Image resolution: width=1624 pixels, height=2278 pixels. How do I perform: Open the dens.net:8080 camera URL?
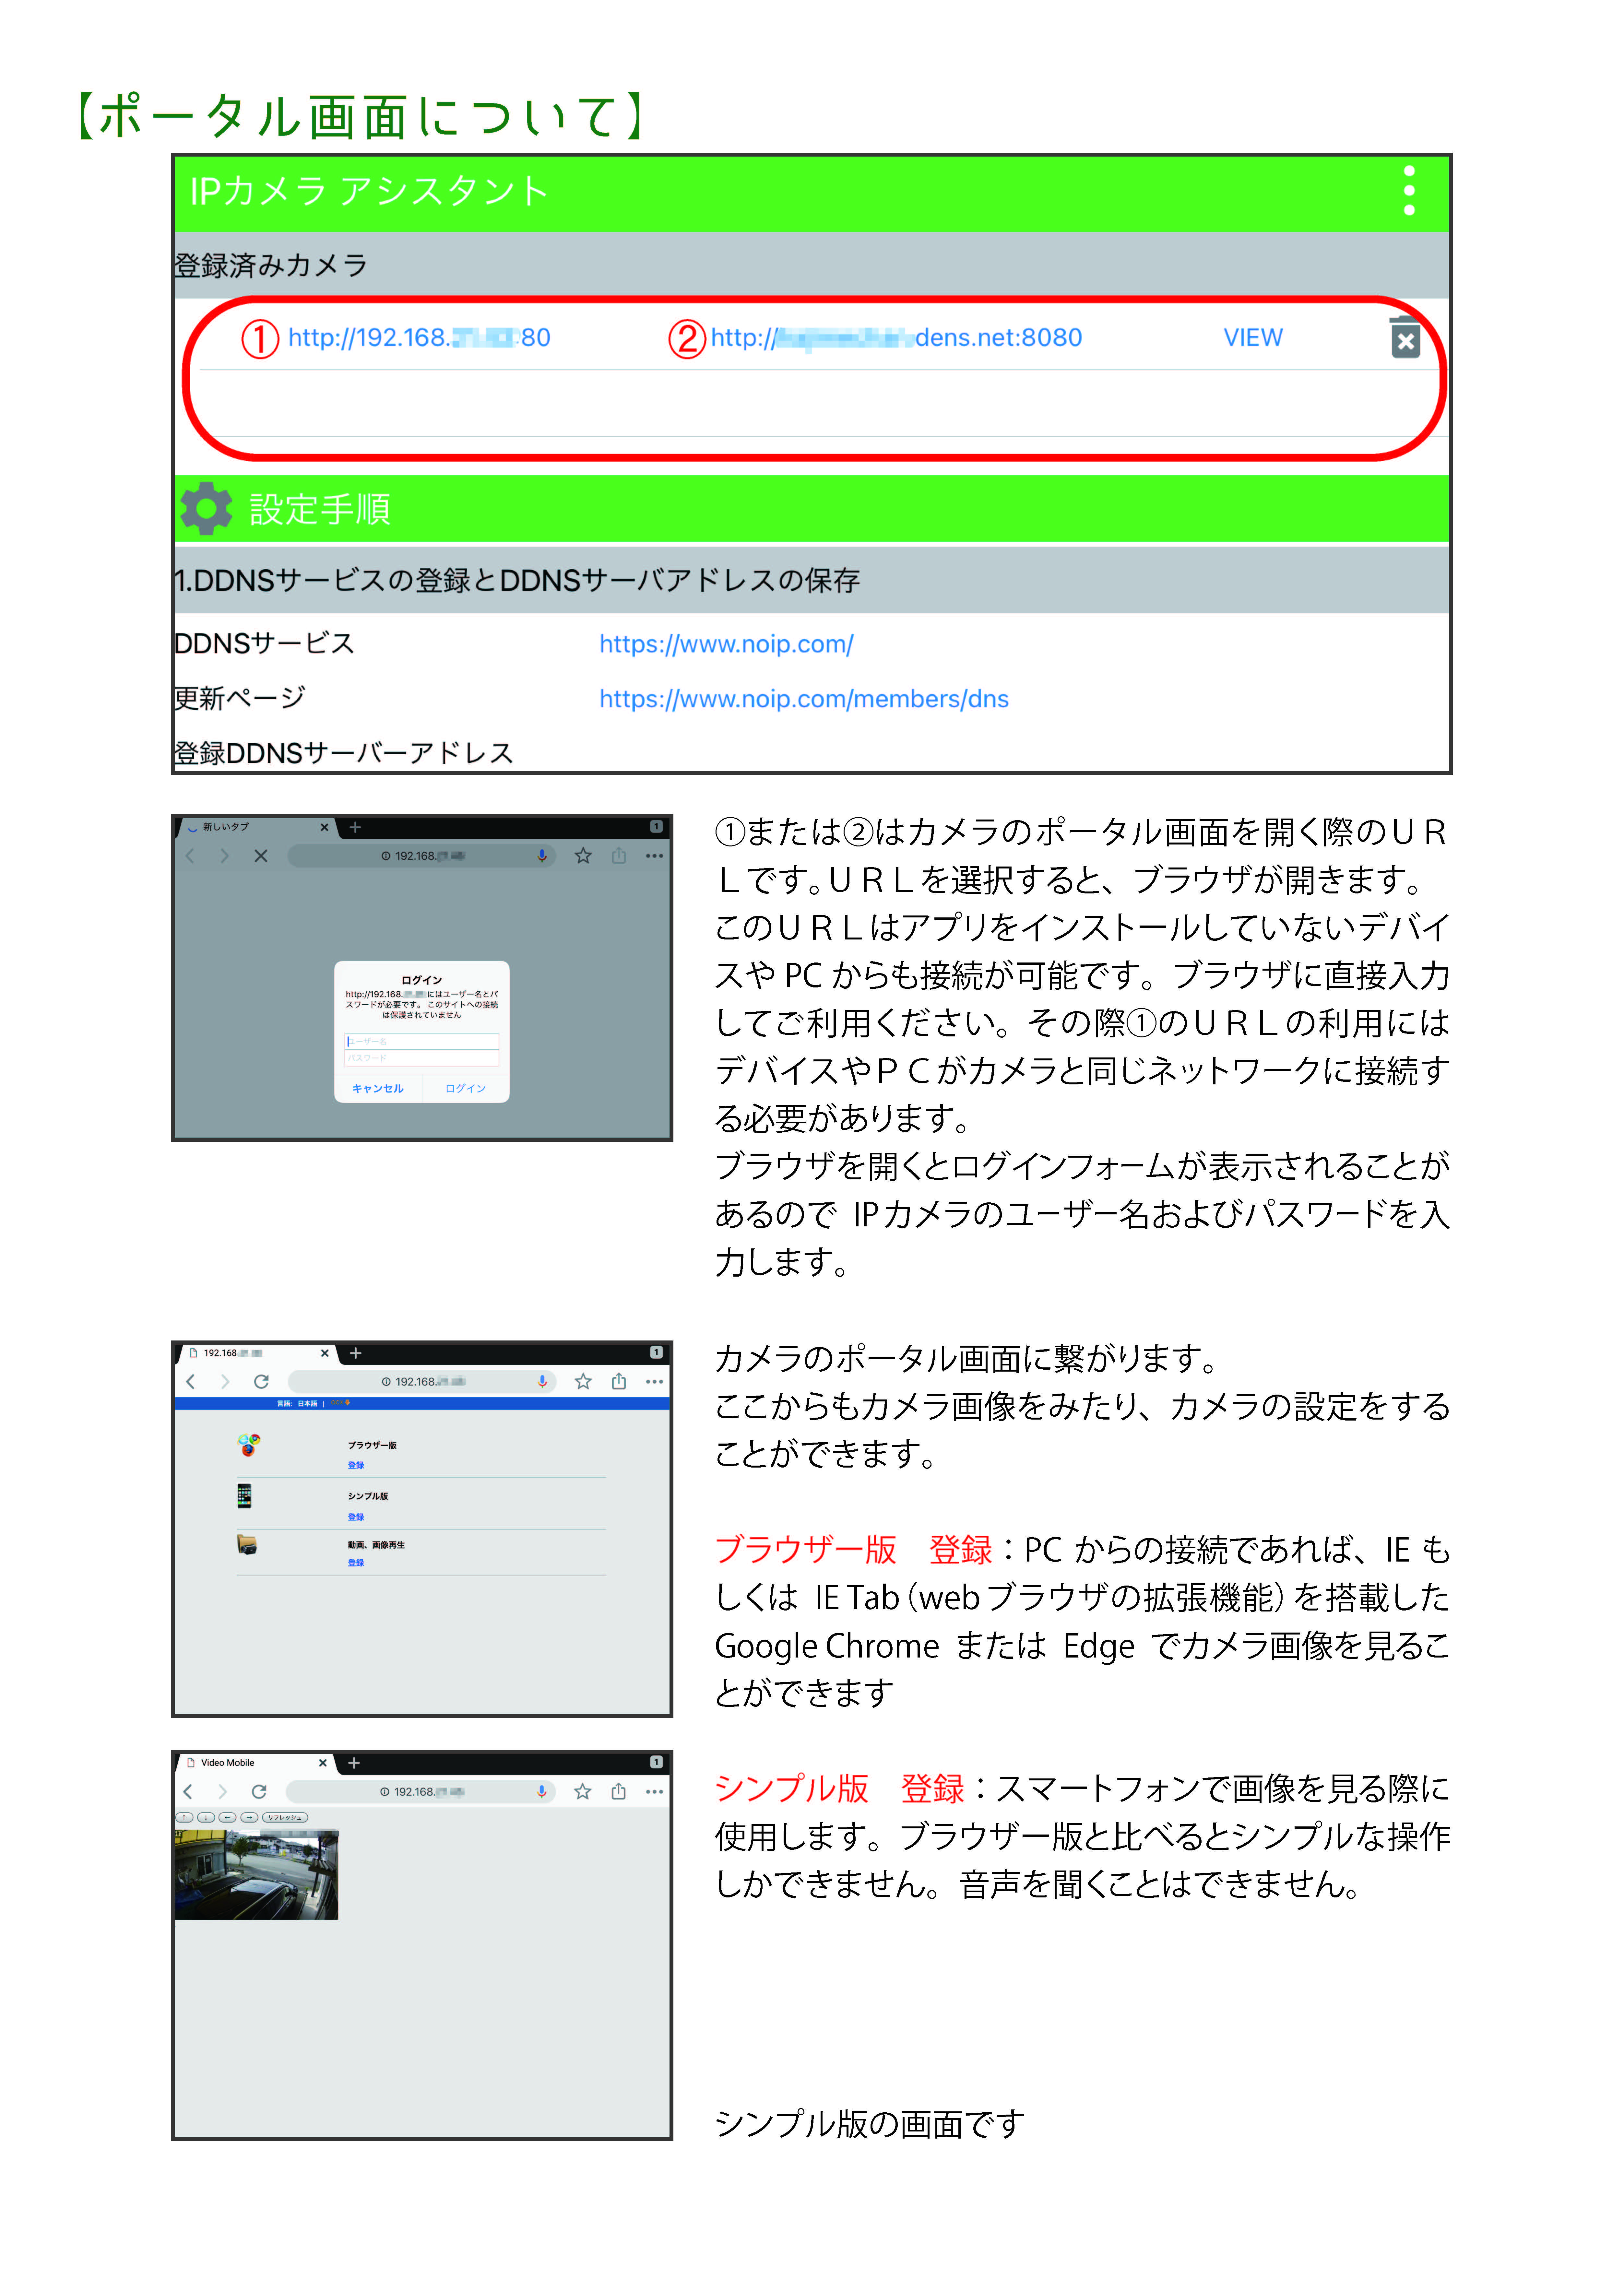point(896,338)
